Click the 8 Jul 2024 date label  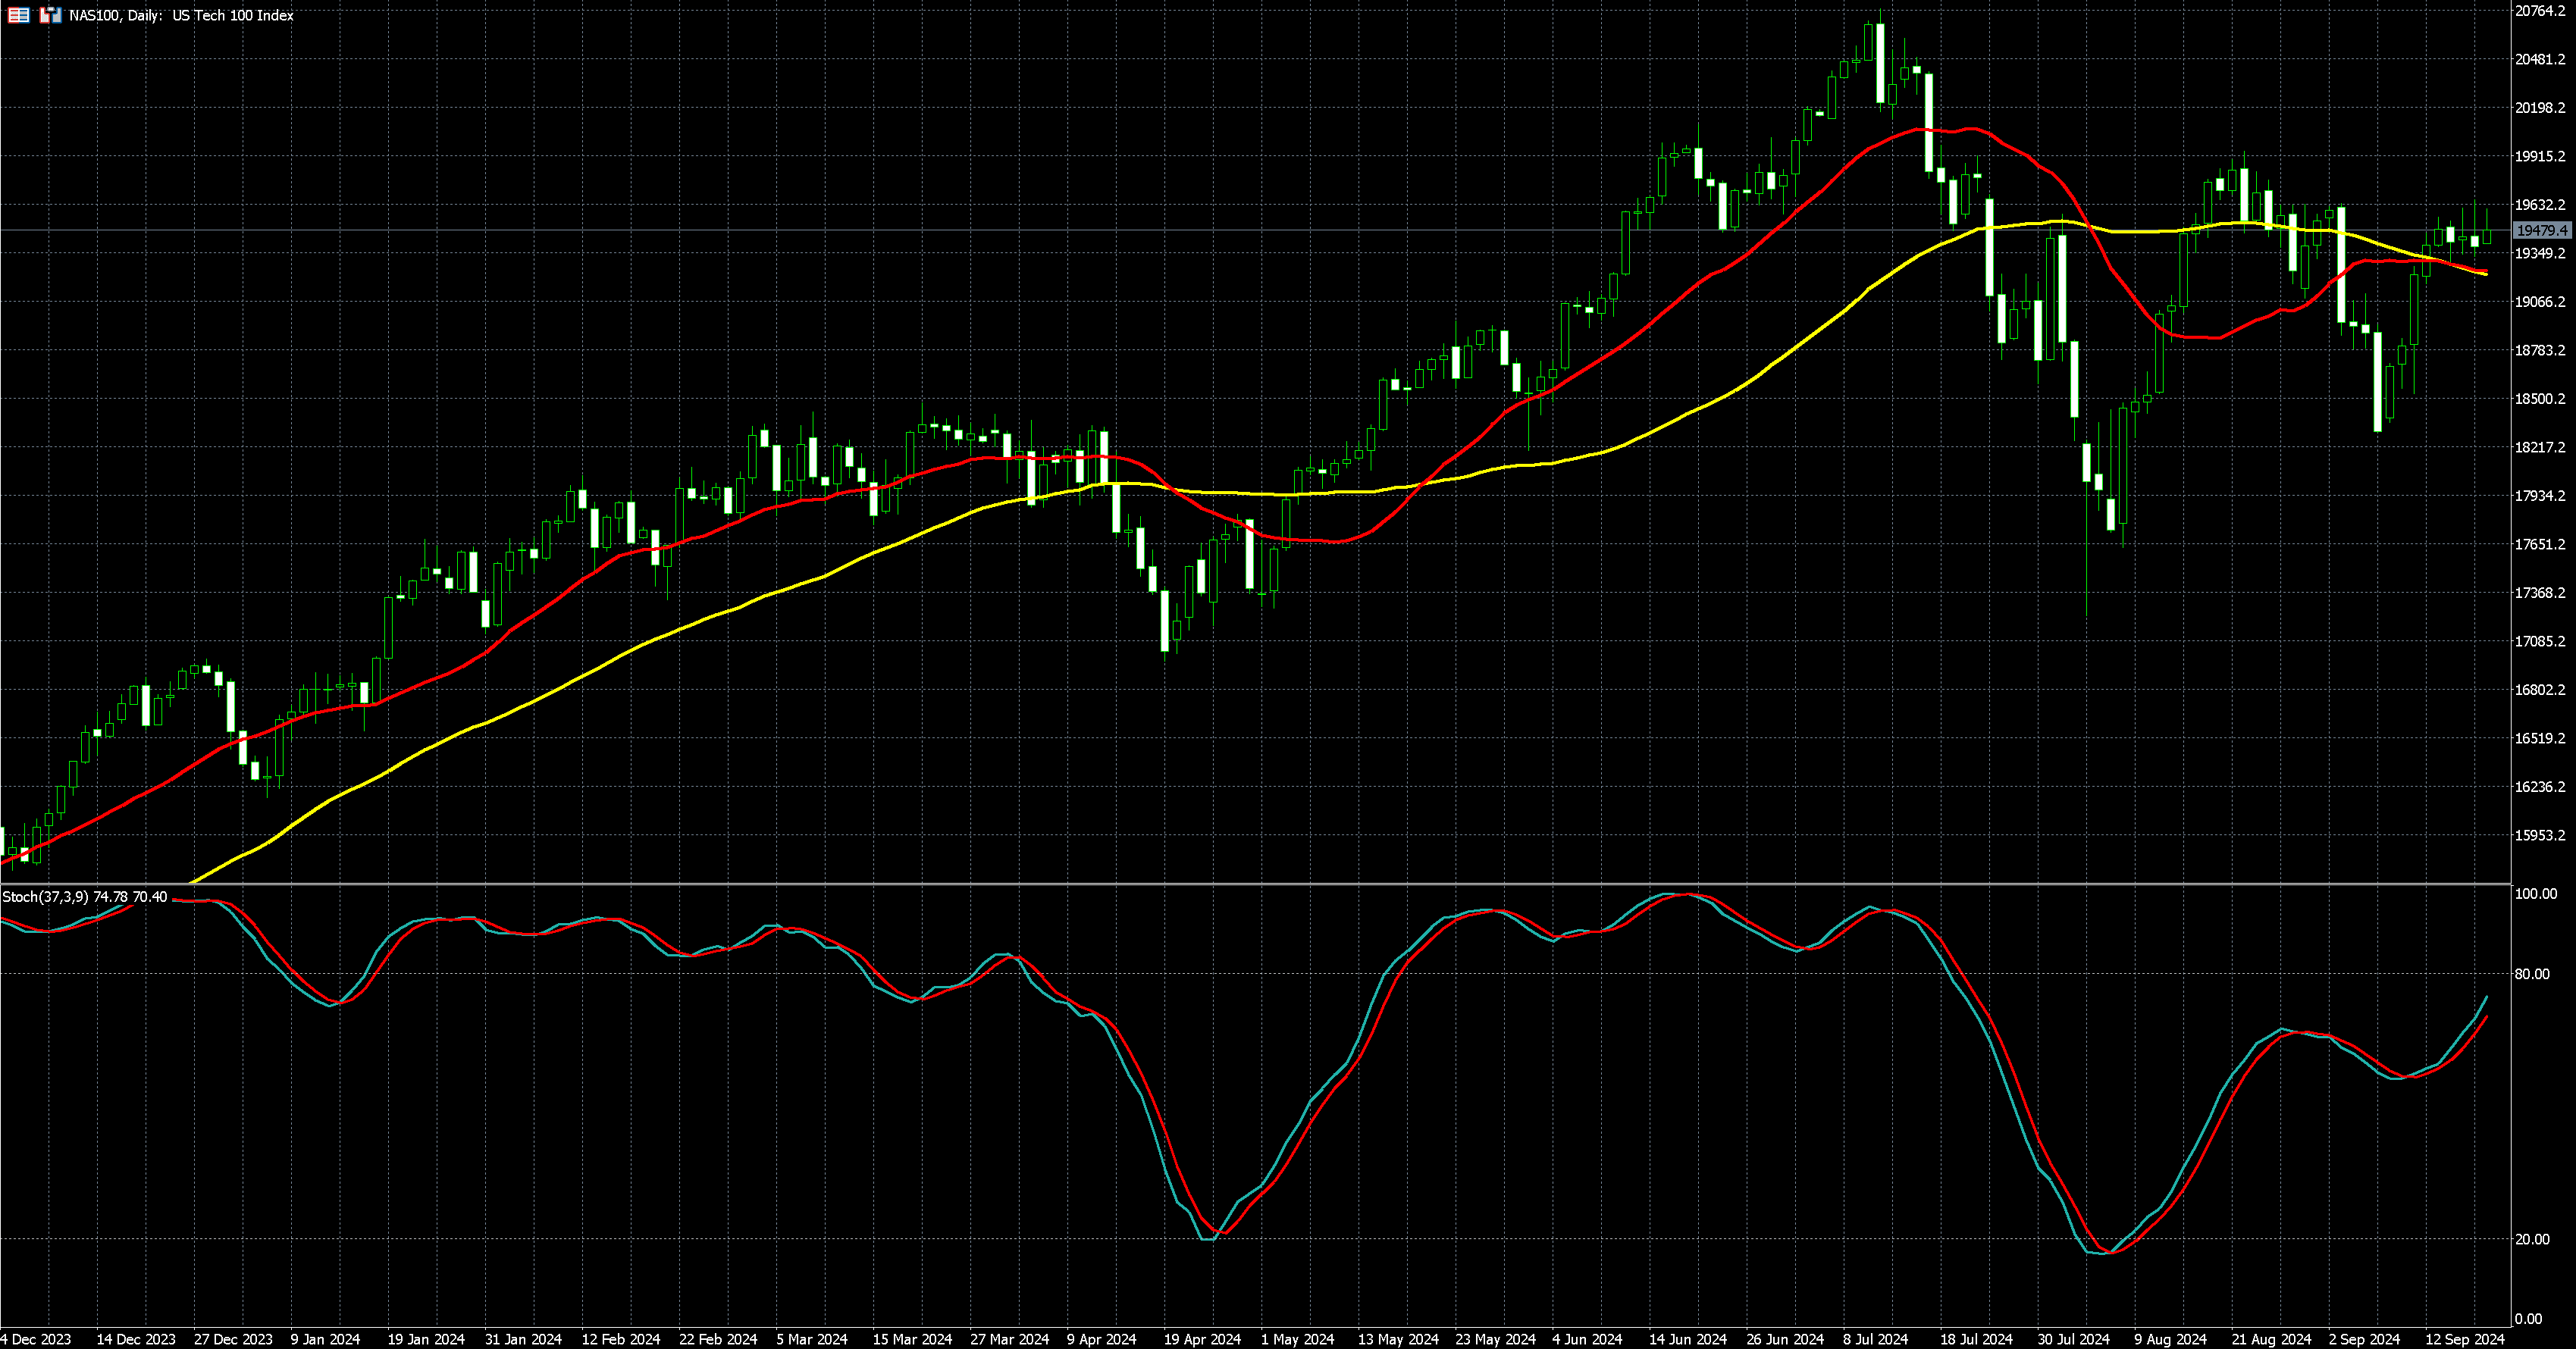coord(1875,1339)
